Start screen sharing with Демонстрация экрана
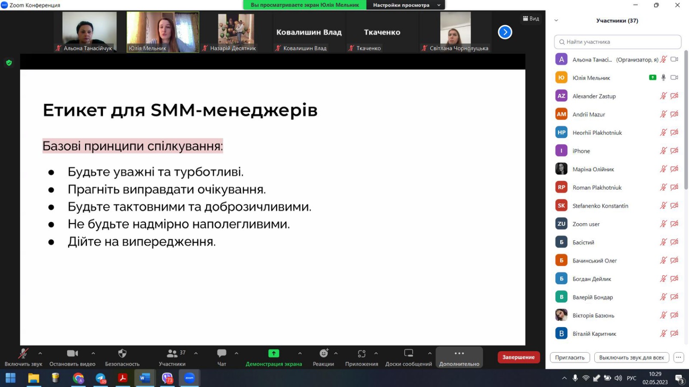The height and width of the screenshot is (387, 689). click(273, 353)
